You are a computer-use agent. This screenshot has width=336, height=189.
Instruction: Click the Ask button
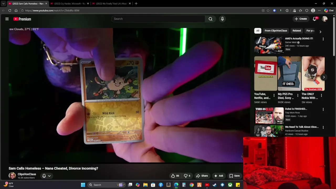(x=219, y=176)
